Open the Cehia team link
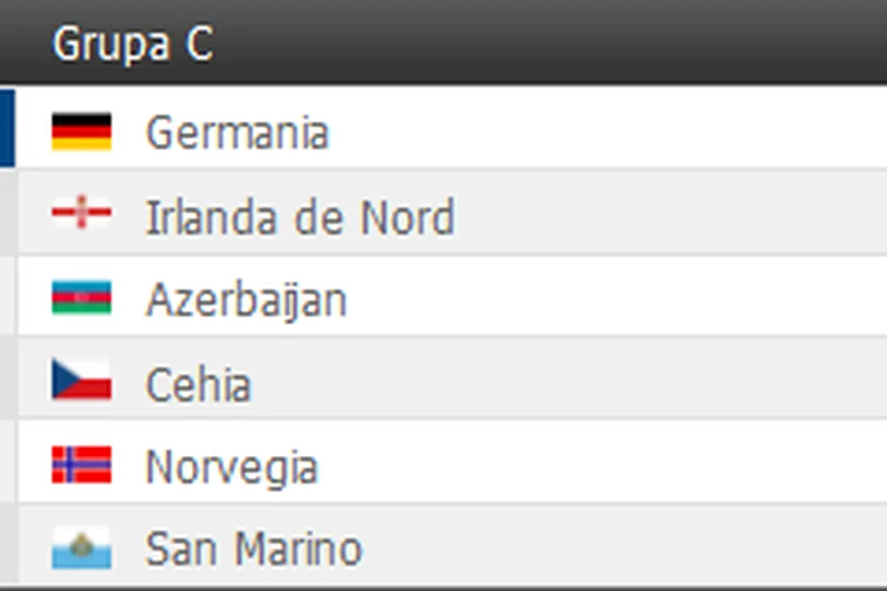Viewport: 887px width, 591px height. (199, 384)
